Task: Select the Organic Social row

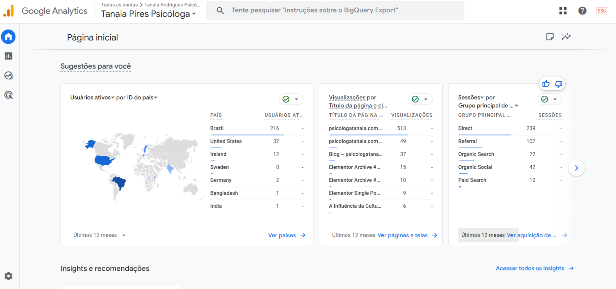Action: click(x=510, y=167)
